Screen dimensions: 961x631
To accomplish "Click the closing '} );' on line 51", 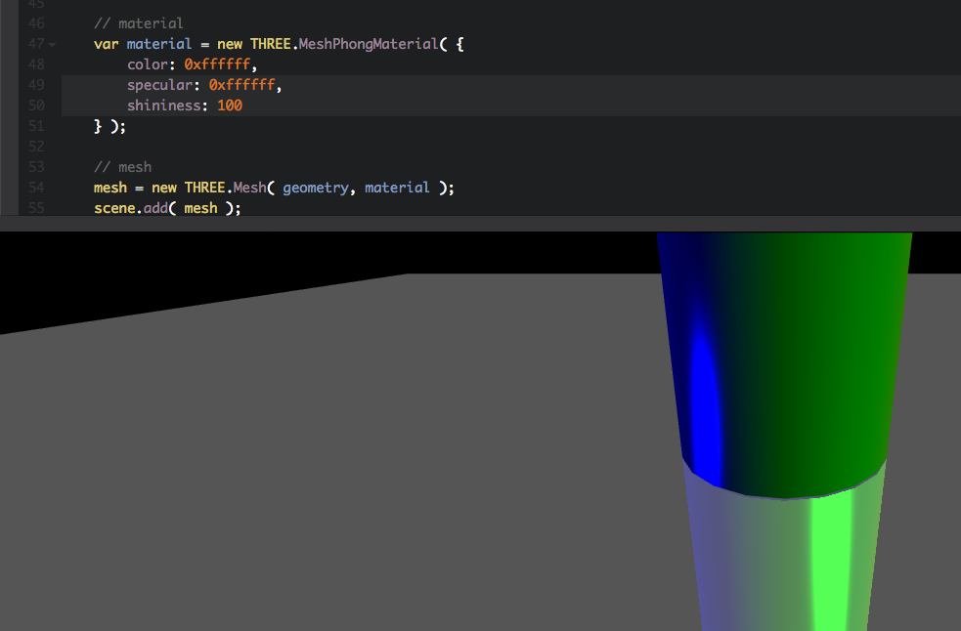I will [x=109, y=126].
